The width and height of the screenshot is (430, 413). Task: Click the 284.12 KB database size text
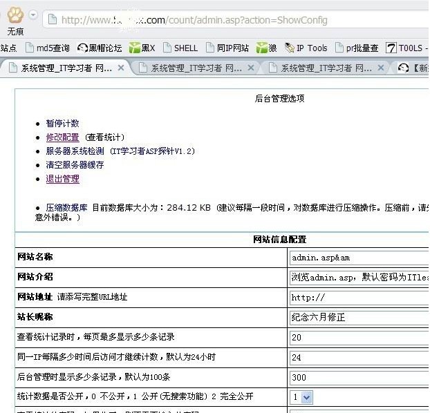point(189,208)
